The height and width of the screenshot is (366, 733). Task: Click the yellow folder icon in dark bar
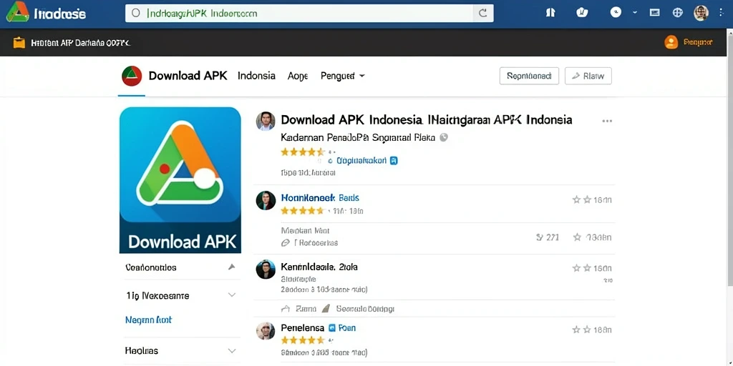pyautogui.click(x=19, y=42)
